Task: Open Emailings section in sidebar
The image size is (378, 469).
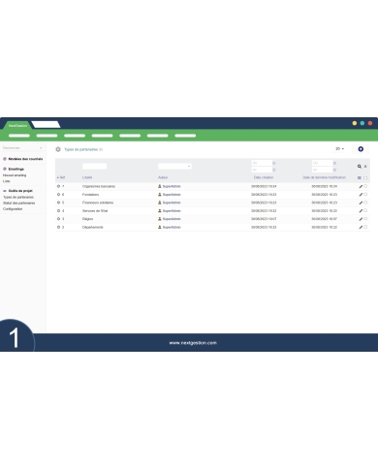Action: (x=16, y=169)
